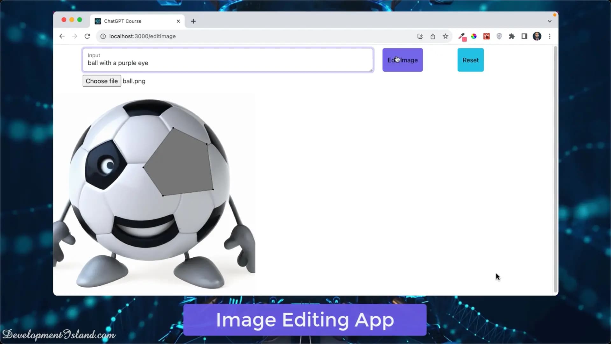Open the extensions puzzle piece menu

click(x=512, y=36)
